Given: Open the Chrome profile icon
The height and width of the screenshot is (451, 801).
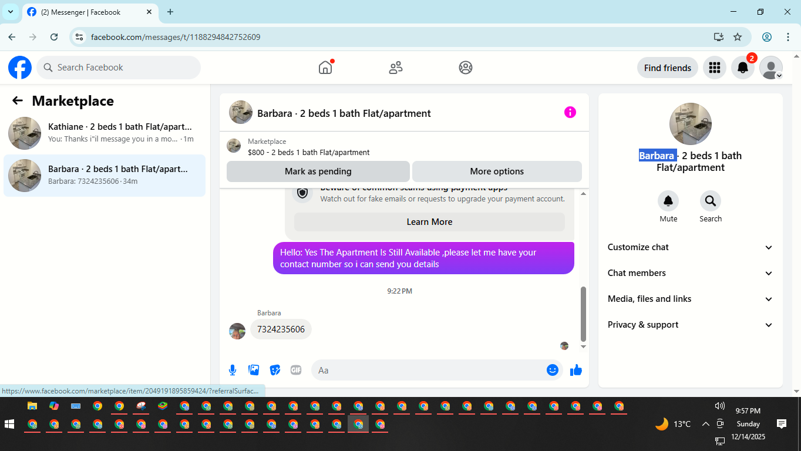Looking at the screenshot, I should pyautogui.click(x=767, y=37).
